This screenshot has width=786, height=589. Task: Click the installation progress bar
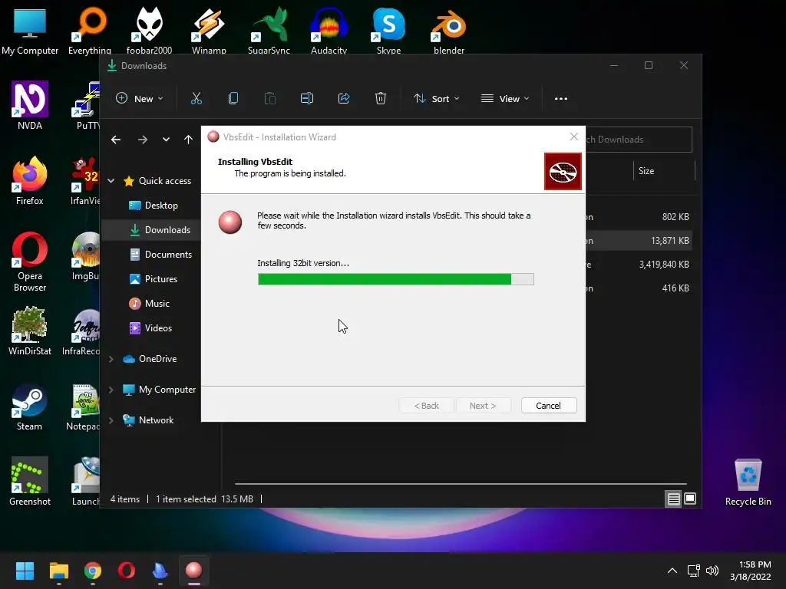point(395,279)
